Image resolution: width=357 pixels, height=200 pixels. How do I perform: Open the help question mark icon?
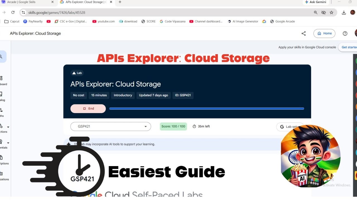tap(345, 33)
